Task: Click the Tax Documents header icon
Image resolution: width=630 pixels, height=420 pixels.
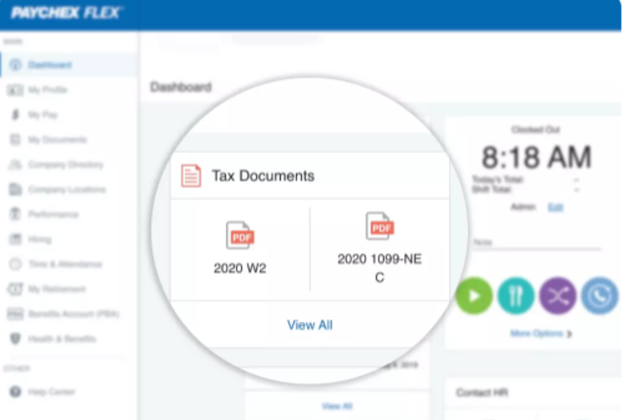Action: 191,176
